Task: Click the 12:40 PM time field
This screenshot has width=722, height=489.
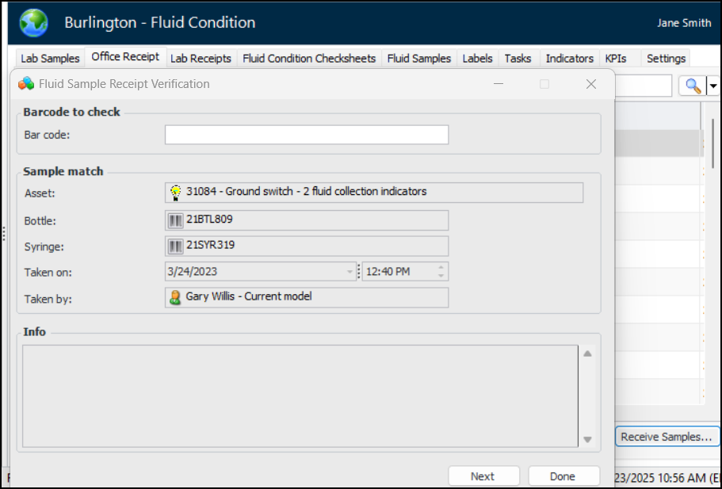Action: tap(405, 272)
